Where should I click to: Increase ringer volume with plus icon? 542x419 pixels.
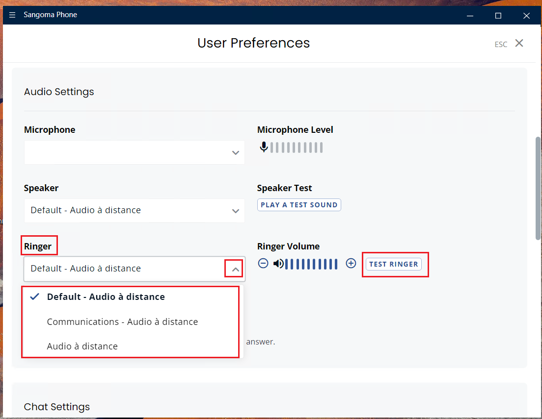(351, 263)
